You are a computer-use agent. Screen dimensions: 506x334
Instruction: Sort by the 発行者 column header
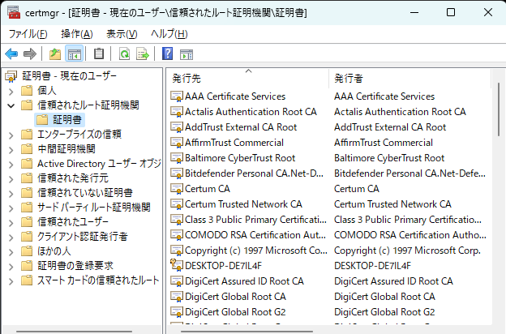pos(410,78)
